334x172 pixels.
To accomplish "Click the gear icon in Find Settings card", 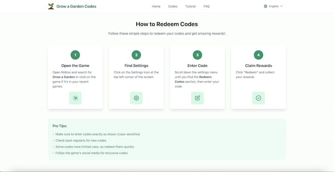I will tap(136, 98).
